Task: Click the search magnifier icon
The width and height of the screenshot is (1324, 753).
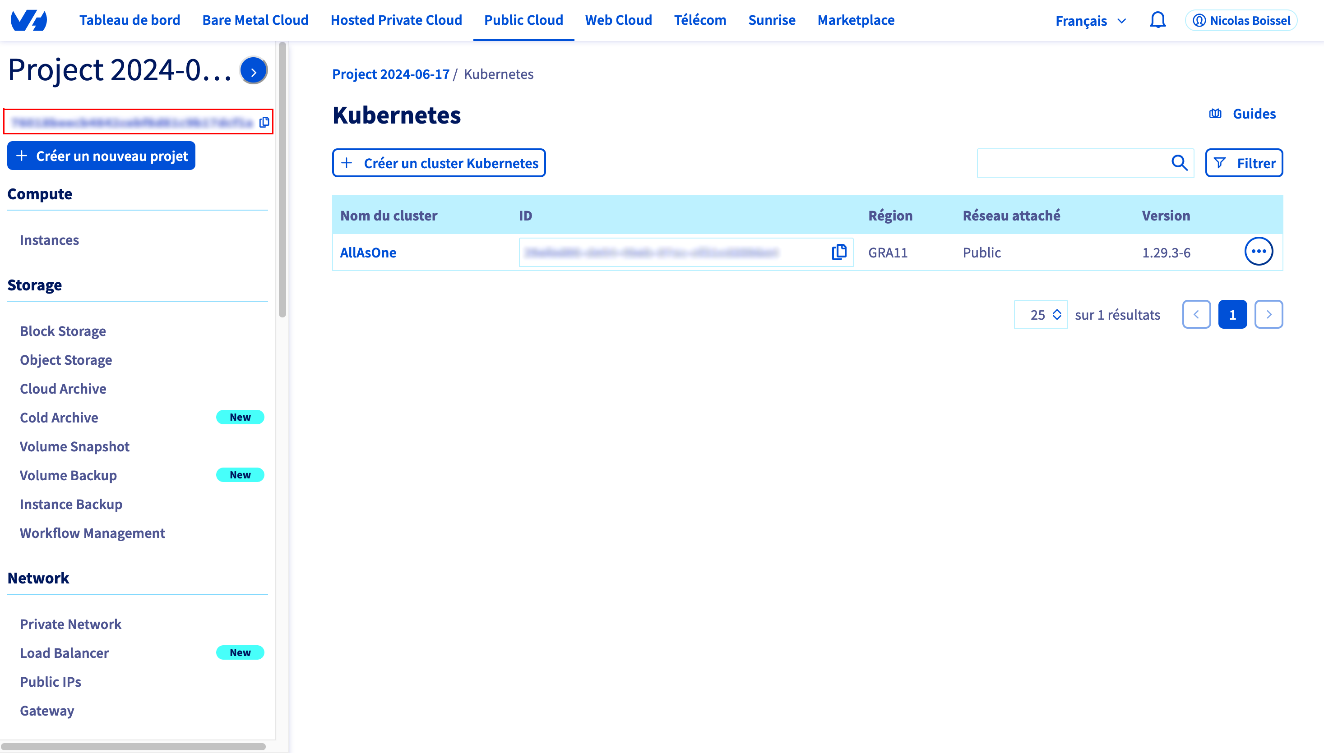Action: 1179,163
